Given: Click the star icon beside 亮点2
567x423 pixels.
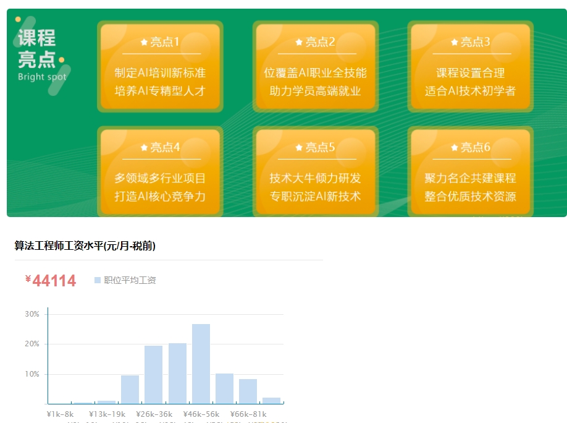Looking at the screenshot, I should pos(299,42).
